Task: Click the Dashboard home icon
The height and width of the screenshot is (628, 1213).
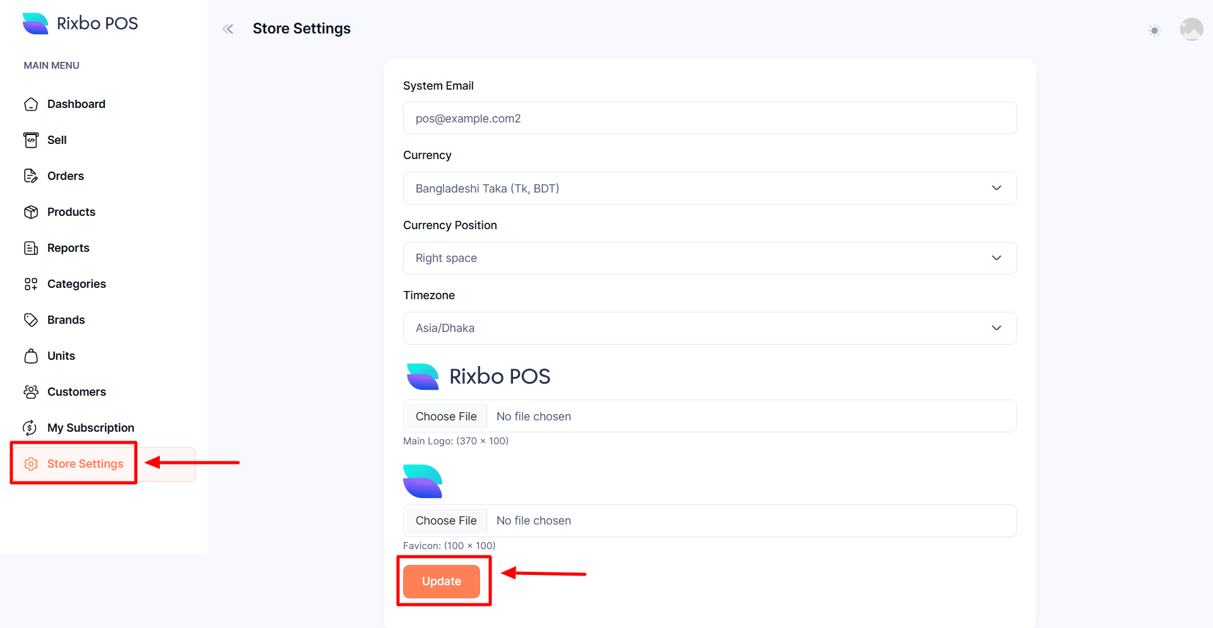Action: point(31,104)
